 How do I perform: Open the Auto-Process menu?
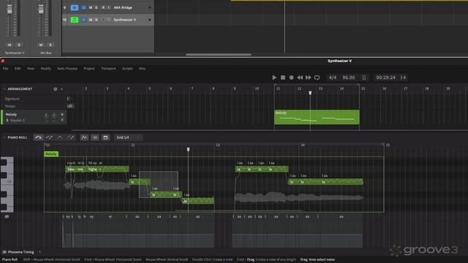point(67,69)
